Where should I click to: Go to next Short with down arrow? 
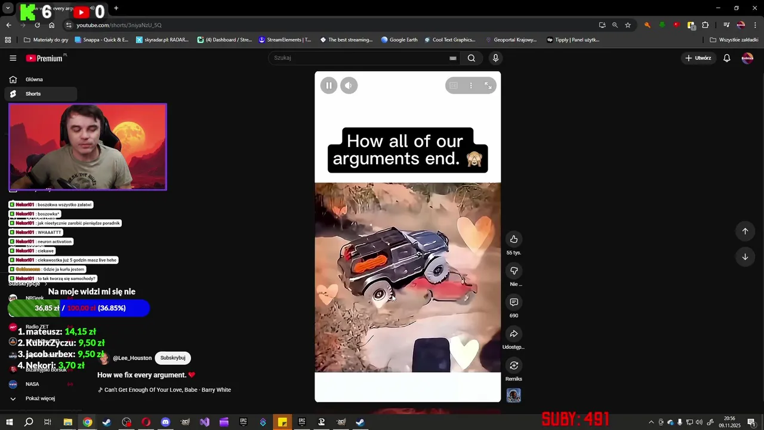(745, 257)
